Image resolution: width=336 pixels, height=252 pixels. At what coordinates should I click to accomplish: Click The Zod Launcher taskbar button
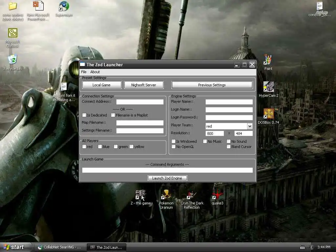point(107,247)
